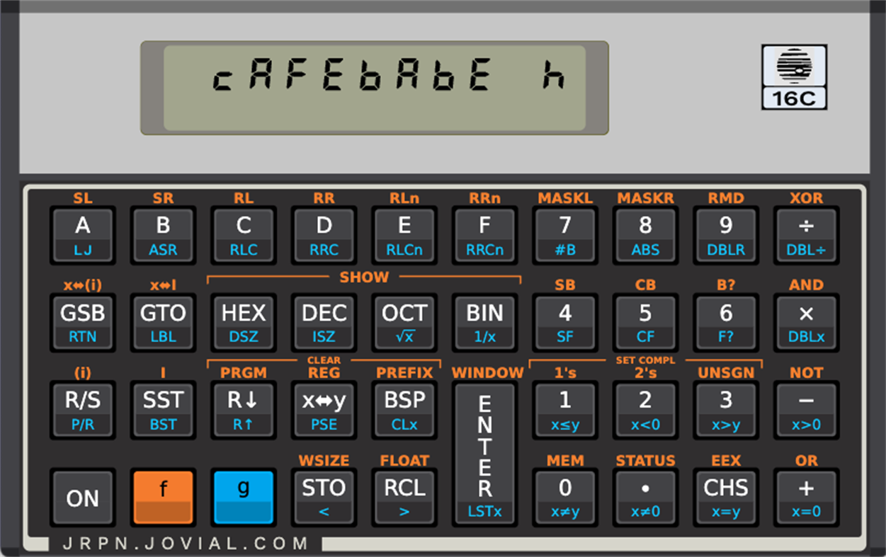
Task: Click the multiply (×) key
Action: pos(806,321)
